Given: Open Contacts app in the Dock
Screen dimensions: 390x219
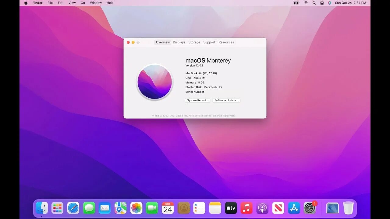Looking at the screenshot, I should (x=183, y=208).
